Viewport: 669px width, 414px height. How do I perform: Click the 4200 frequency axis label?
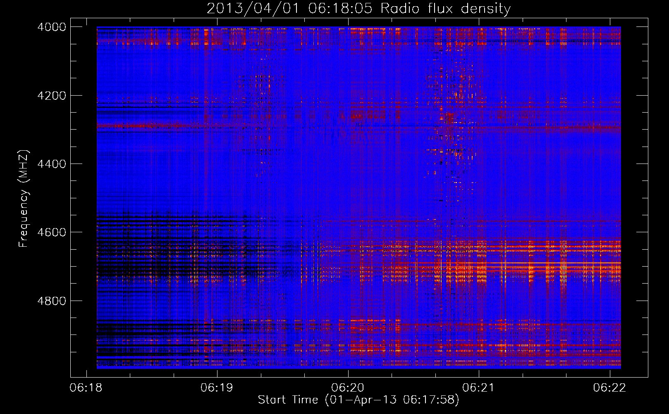[x=52, y=96]
